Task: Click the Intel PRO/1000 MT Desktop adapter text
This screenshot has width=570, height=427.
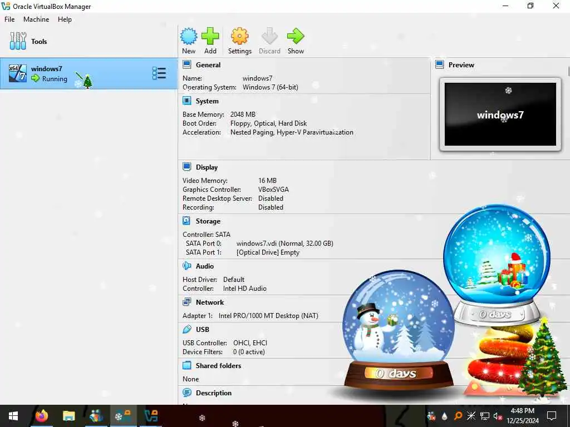Action: click(x=268, y=316)
